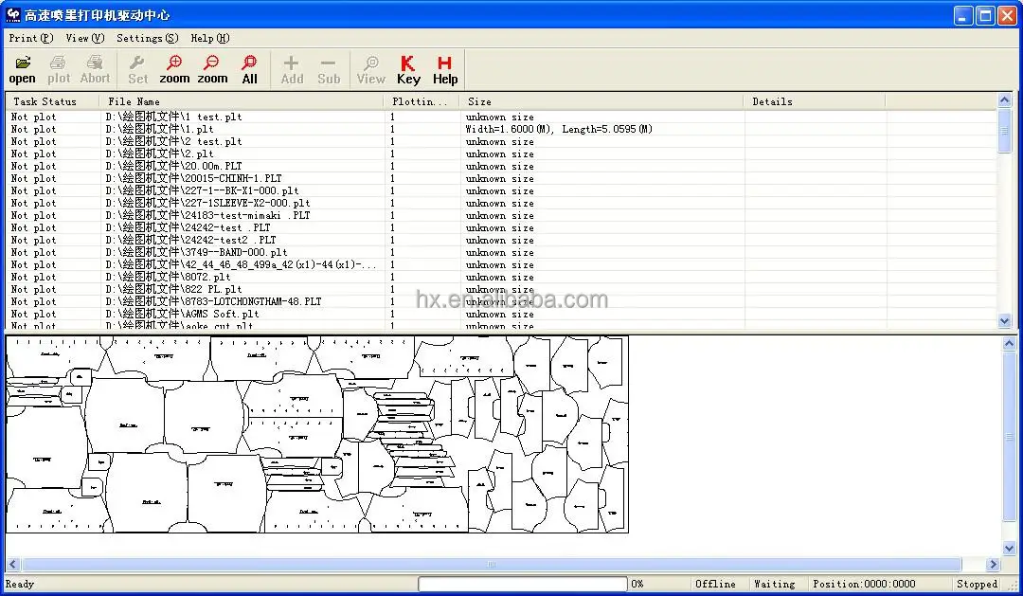
Task: Select the row 8783-LOTCHONGTHAM-48.PLT
Action: (x=501, y=302)
